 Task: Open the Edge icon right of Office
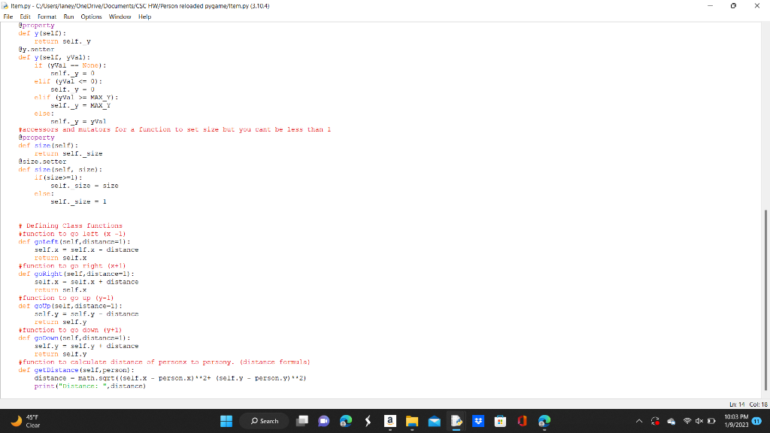[544, 421]
